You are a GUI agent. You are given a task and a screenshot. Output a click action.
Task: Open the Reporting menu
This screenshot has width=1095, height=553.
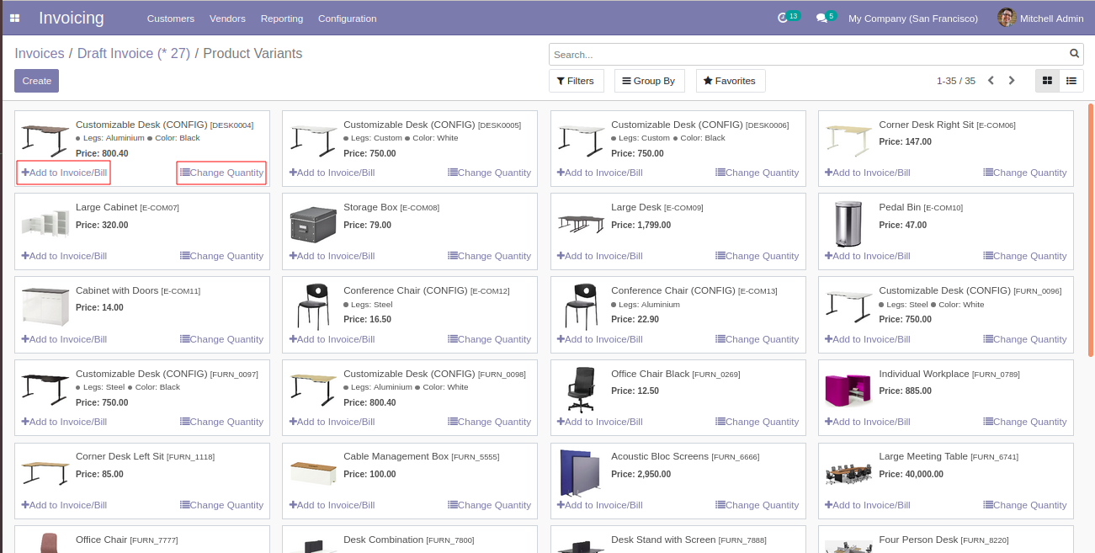click(282, 19)
